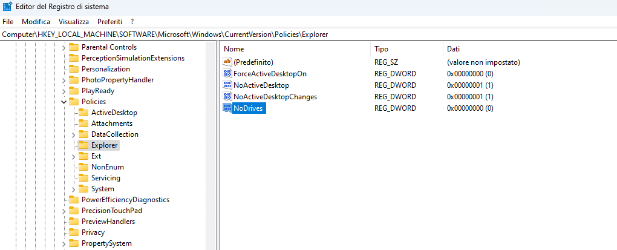Click the NoDrives DWORD value icon
The width and height of the screenshot is (617, 250).
pyautogui.click(x=227, y=108)
